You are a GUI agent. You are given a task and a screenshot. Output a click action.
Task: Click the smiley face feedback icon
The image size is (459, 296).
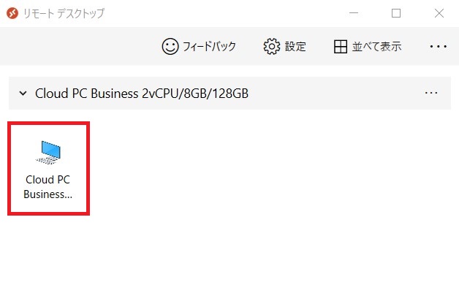[x=170, y=46]
